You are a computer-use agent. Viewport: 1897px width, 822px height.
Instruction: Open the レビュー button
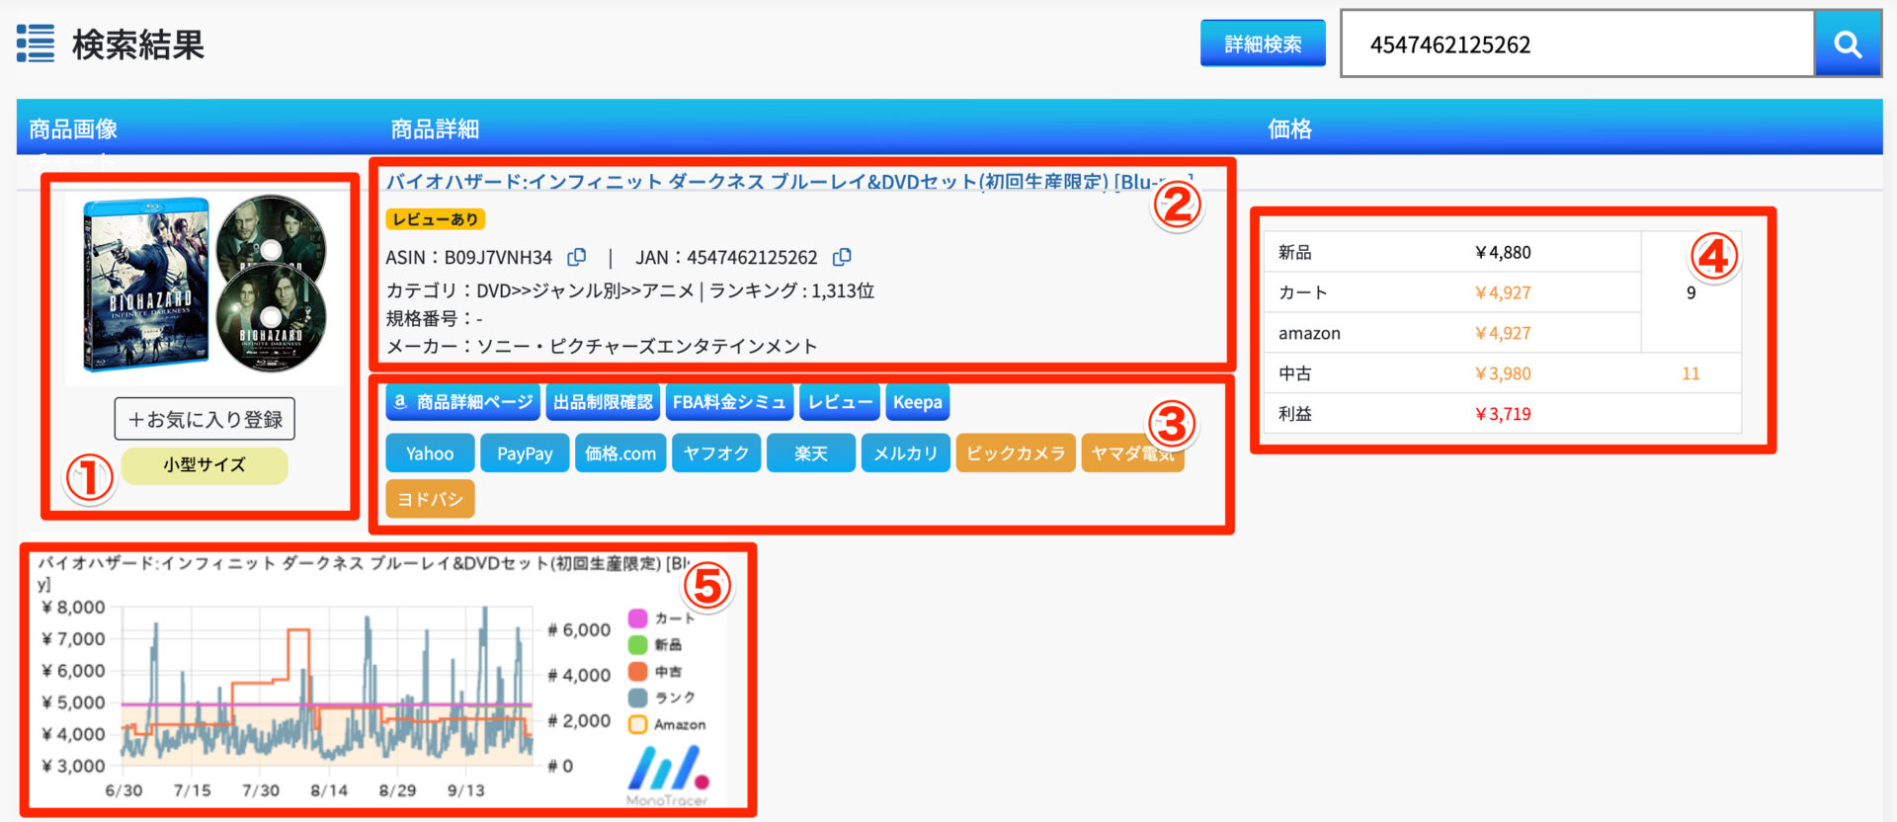[x=840, y=402]
